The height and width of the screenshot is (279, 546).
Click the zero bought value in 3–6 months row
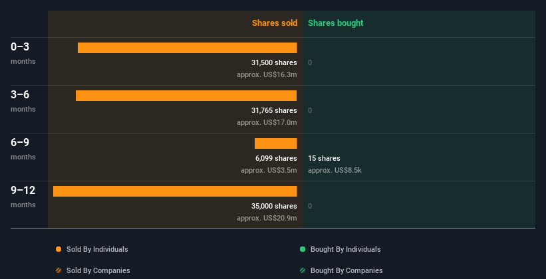click(310, 111)
